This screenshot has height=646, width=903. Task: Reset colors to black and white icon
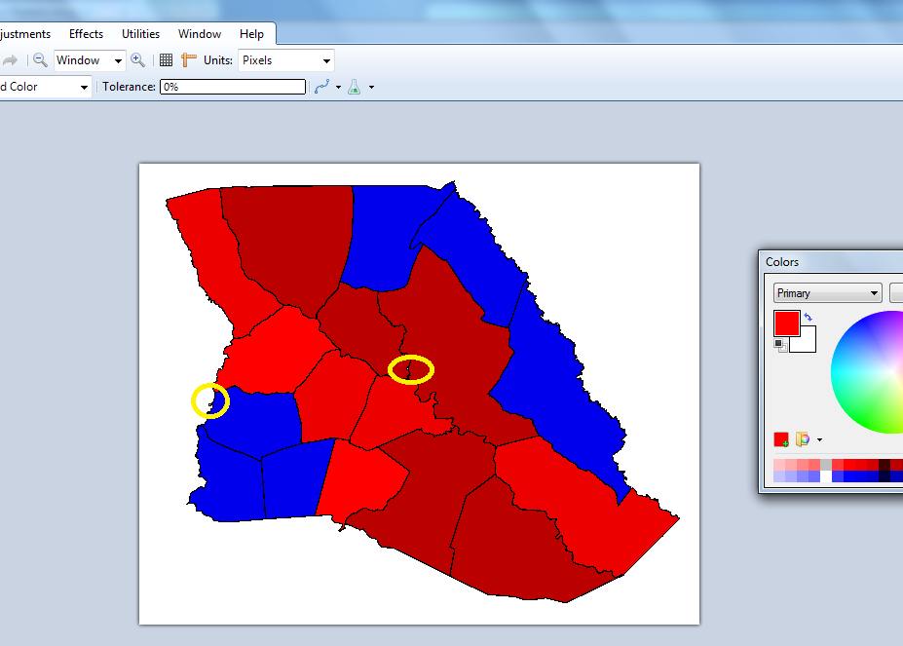[x=780, y=345]
